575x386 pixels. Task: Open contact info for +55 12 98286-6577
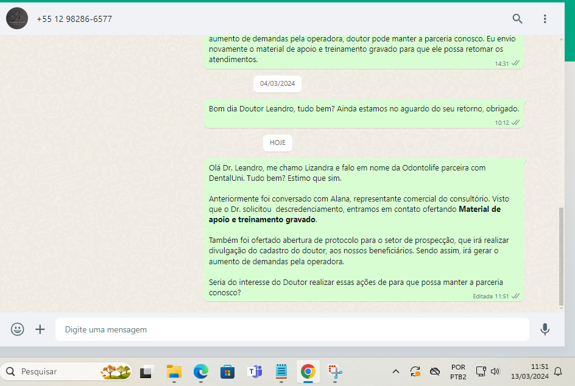click(74, 19)
